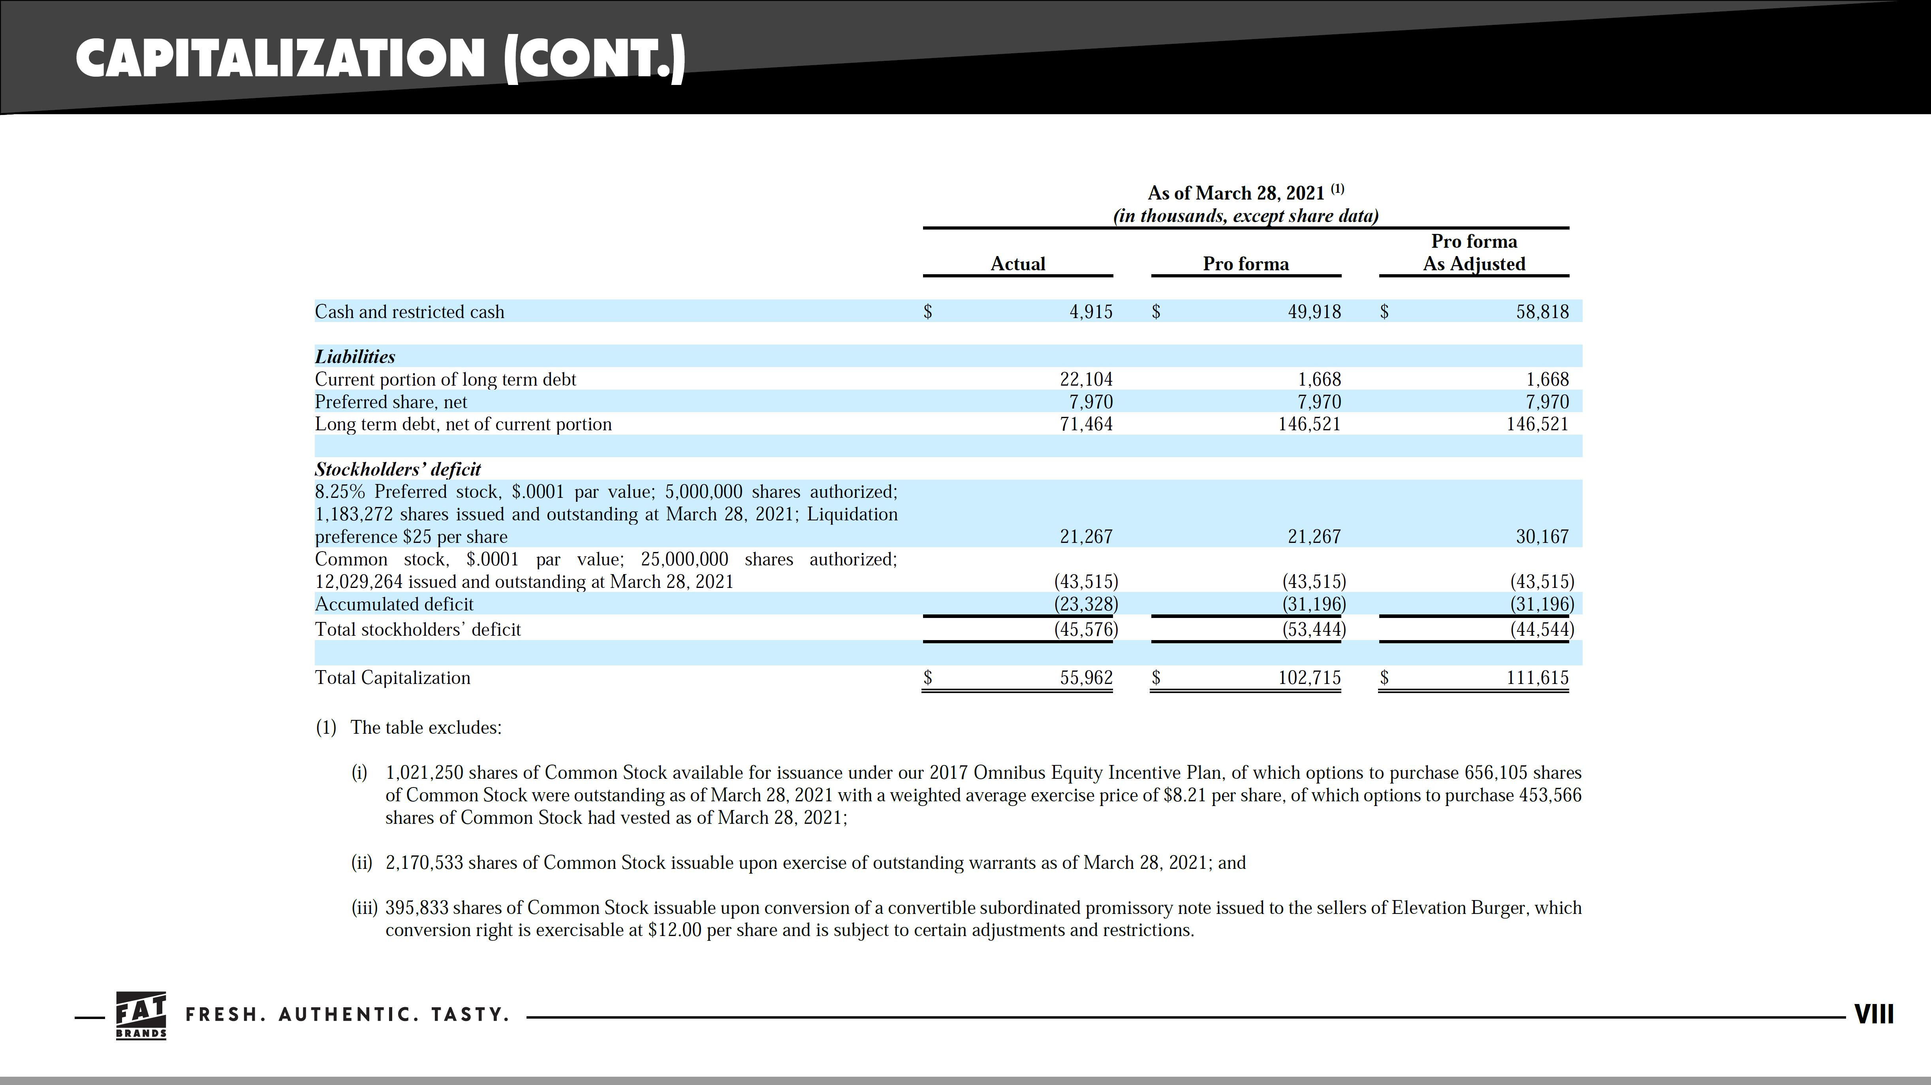This screenshot has height=1085, width=1931.
Task: Click 'As of March 28, 2021' heading
Action: (x=1246, y=192)
